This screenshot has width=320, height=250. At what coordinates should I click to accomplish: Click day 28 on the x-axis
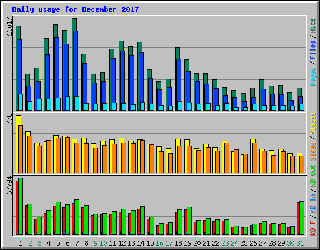coord(272,243)
